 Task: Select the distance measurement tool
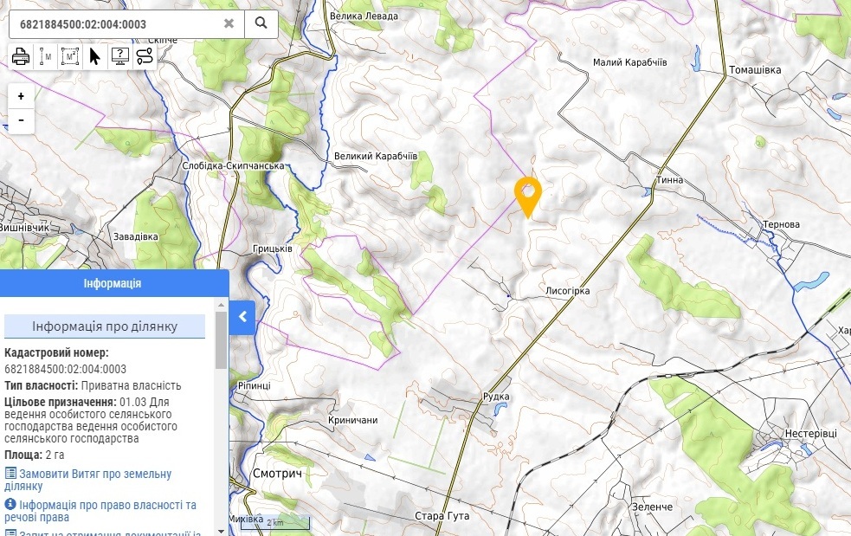tap(46, 56)
